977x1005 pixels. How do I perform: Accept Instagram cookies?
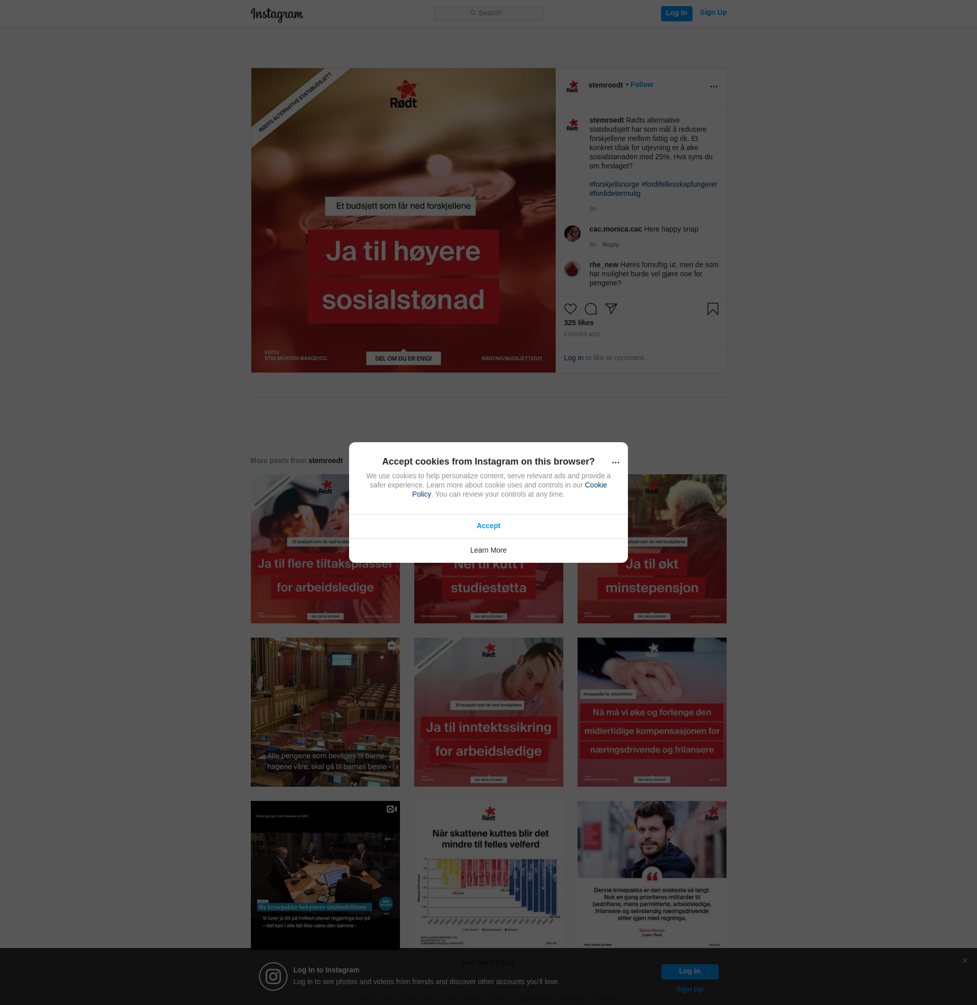488,526
